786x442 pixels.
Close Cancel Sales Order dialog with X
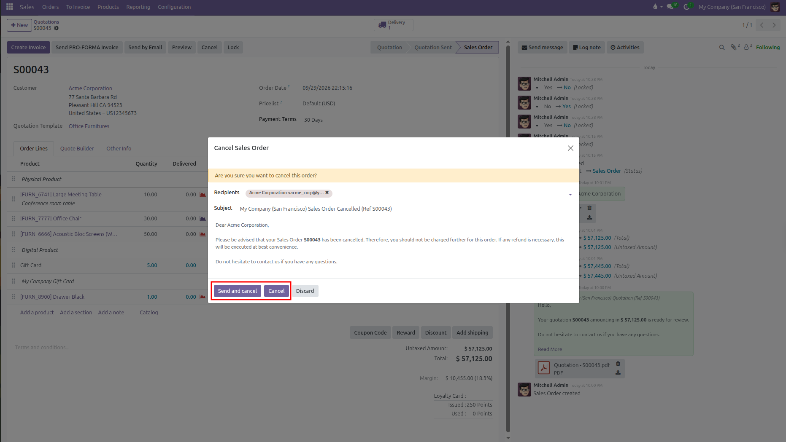(570, 148)
